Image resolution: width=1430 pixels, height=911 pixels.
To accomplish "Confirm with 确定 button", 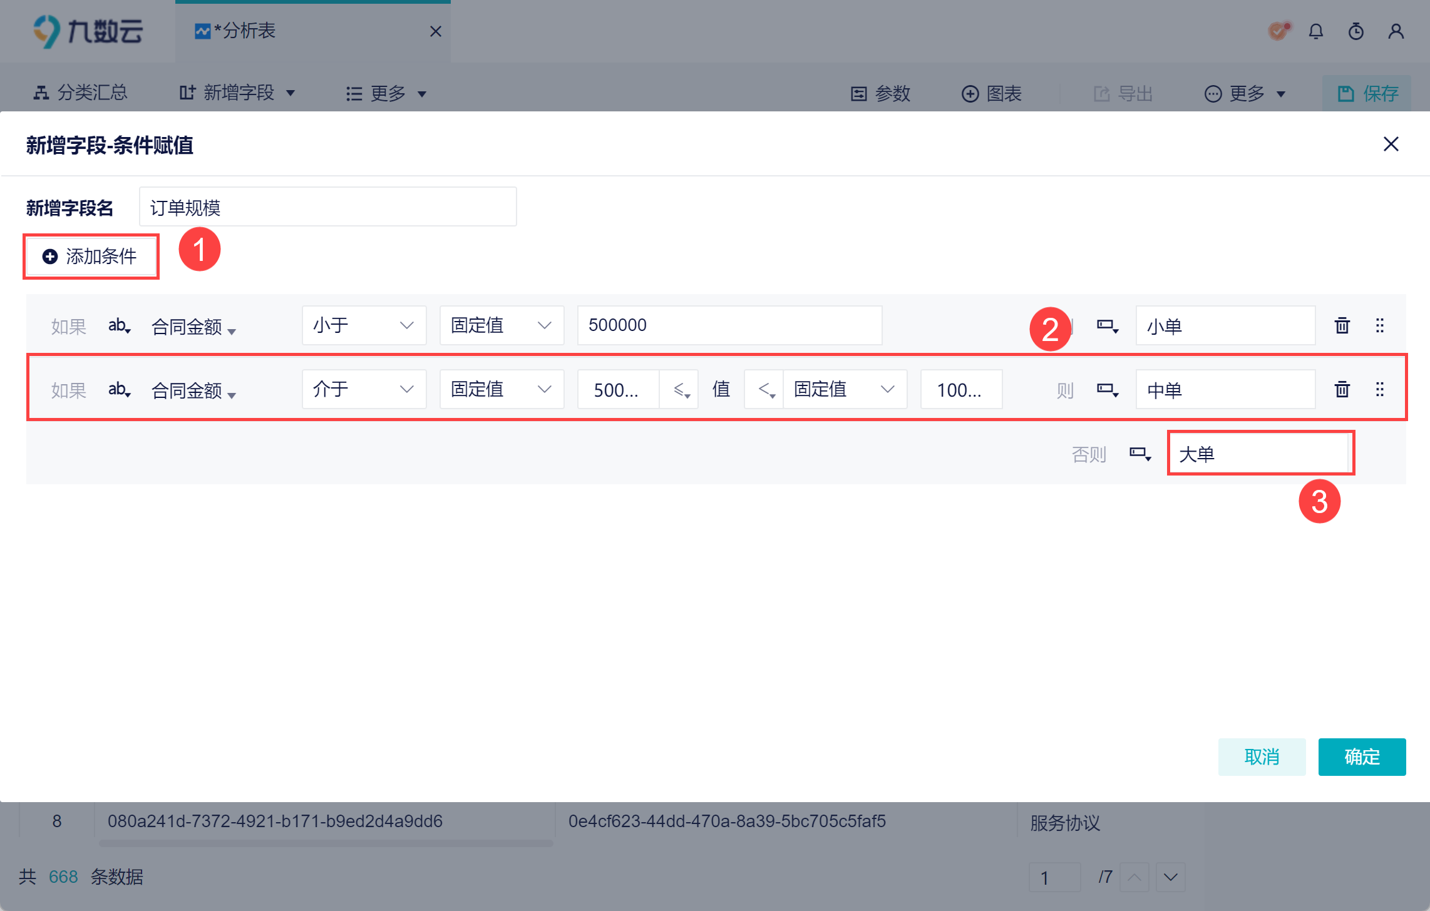I will coord(1362,757).
